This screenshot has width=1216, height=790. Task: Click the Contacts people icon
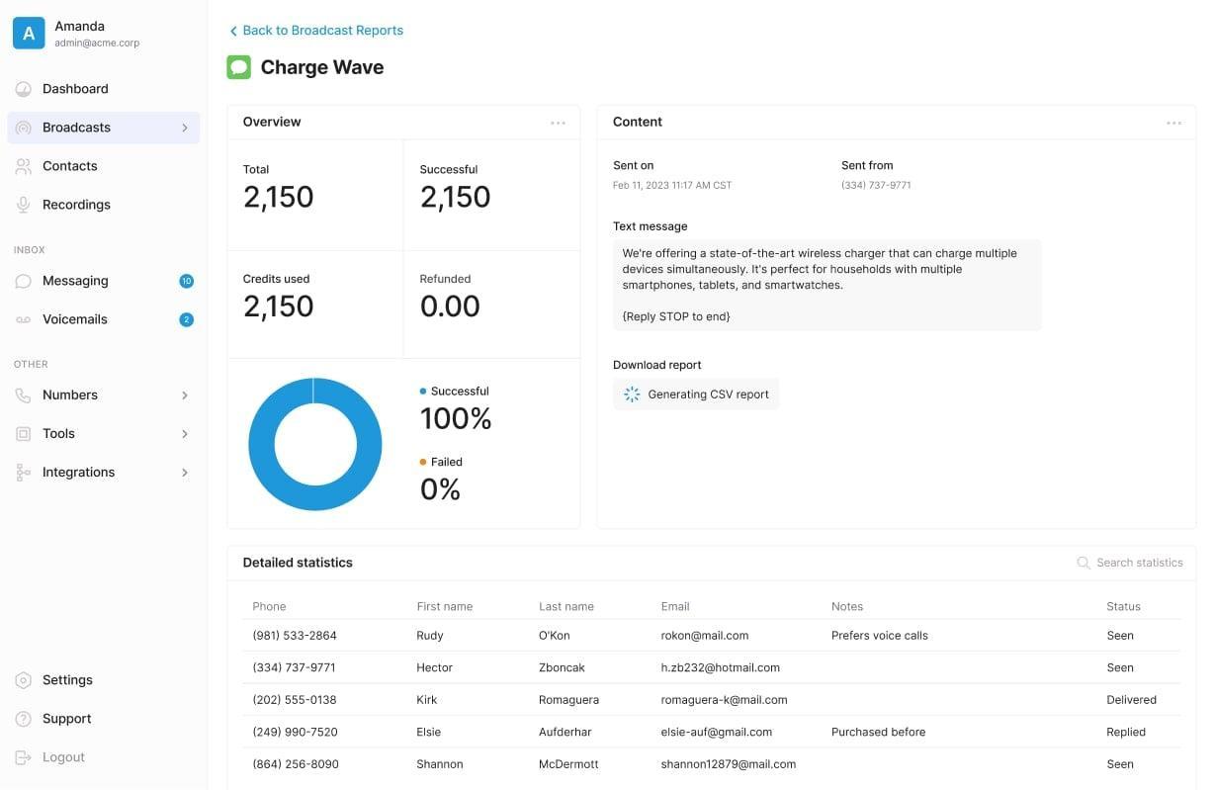pyautogui.click(x=24, y=166)
